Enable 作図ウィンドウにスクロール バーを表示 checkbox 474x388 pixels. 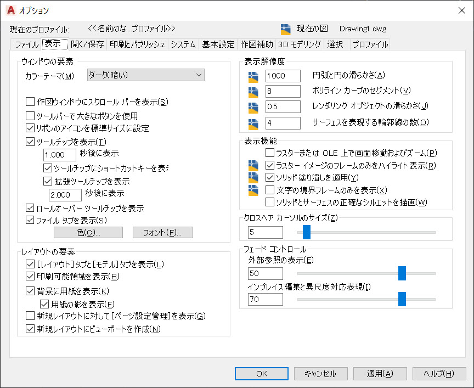point(30,102)
